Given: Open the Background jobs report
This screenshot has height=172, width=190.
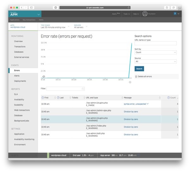Looking at the screenshot, I should tap(22, 121).
